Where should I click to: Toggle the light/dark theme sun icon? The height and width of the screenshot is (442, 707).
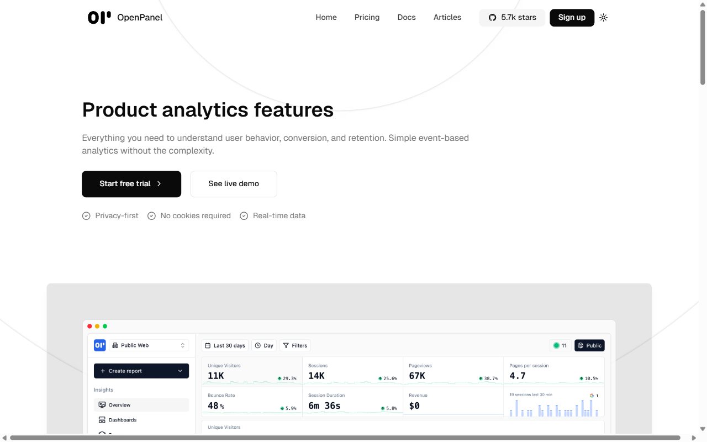click(x=603, y=18)
